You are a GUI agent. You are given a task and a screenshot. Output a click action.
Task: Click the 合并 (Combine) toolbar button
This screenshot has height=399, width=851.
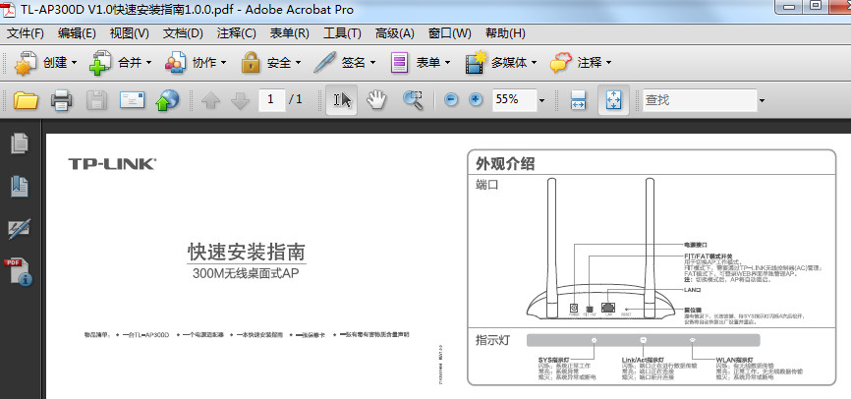point(122,63)
